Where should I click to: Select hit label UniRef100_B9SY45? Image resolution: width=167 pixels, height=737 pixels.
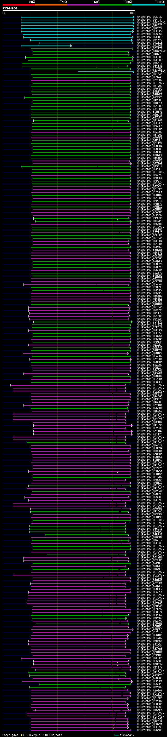[150, 77]
